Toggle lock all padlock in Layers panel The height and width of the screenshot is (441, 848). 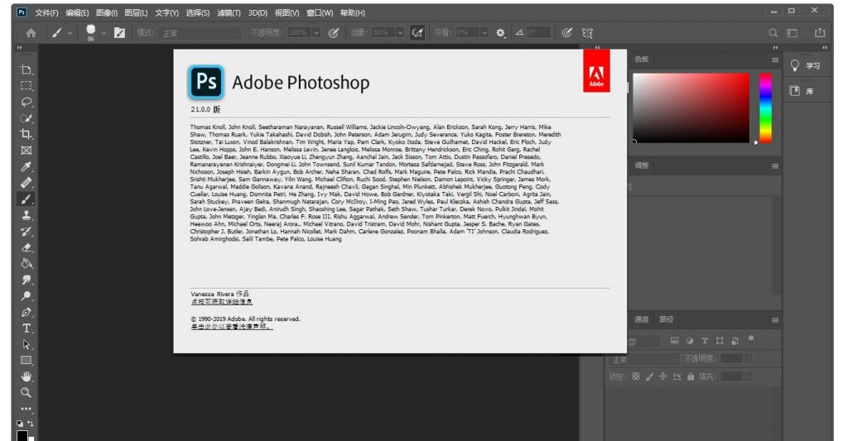(691, 376)
